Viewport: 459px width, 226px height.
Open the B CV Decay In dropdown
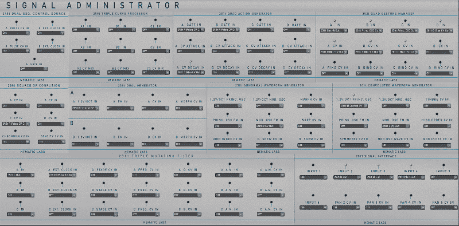[225, 73]
